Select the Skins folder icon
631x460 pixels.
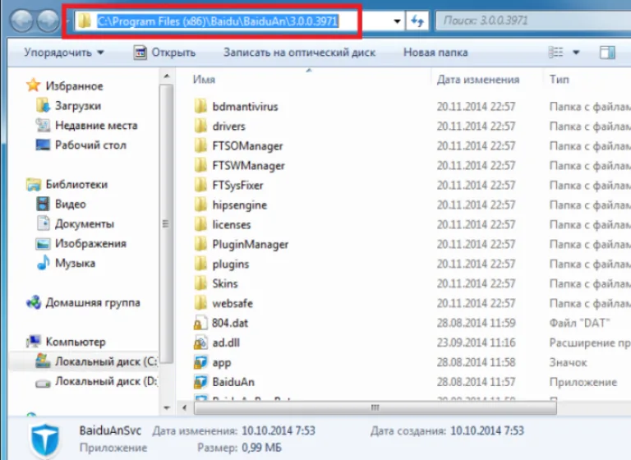200,283
